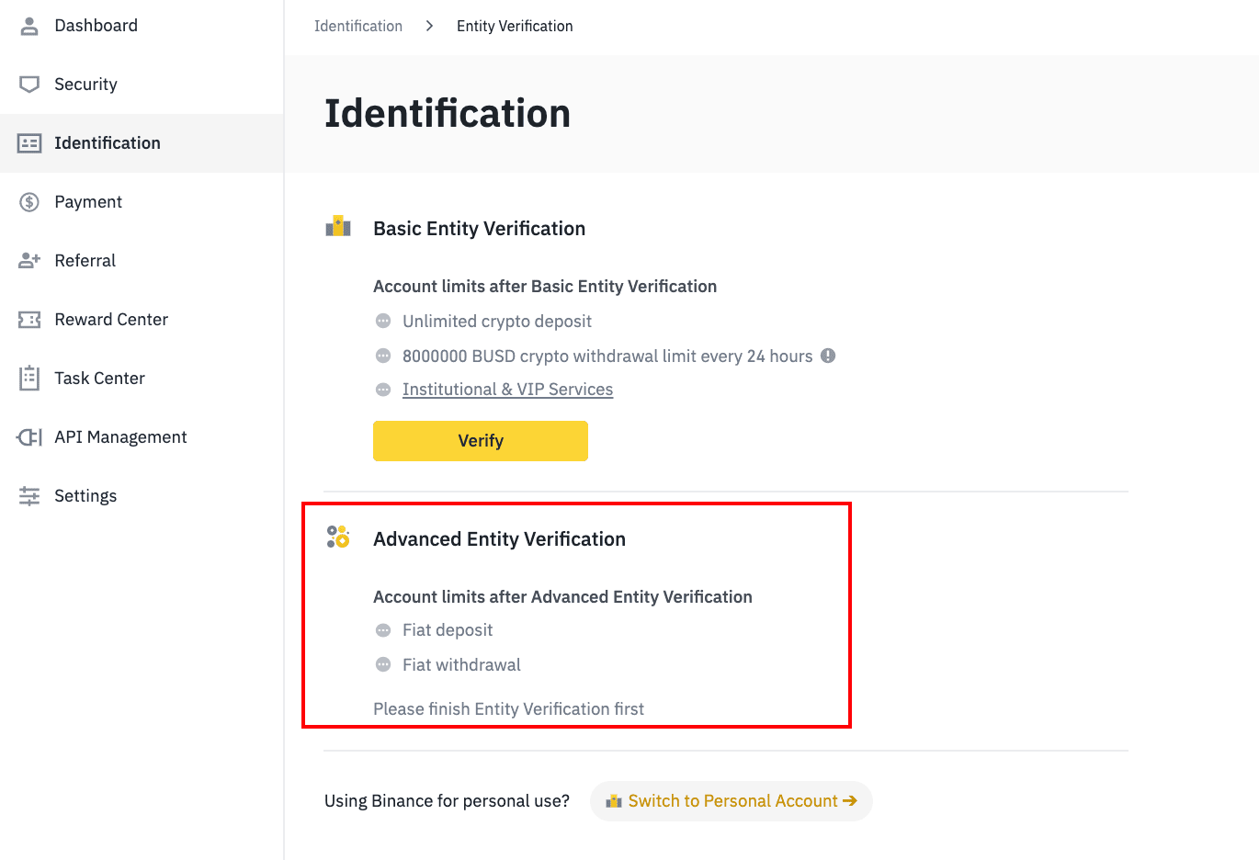Click the breadcrumb chevron separator
The height and width of the screenshot is (860, 1259).
point(429,26)
